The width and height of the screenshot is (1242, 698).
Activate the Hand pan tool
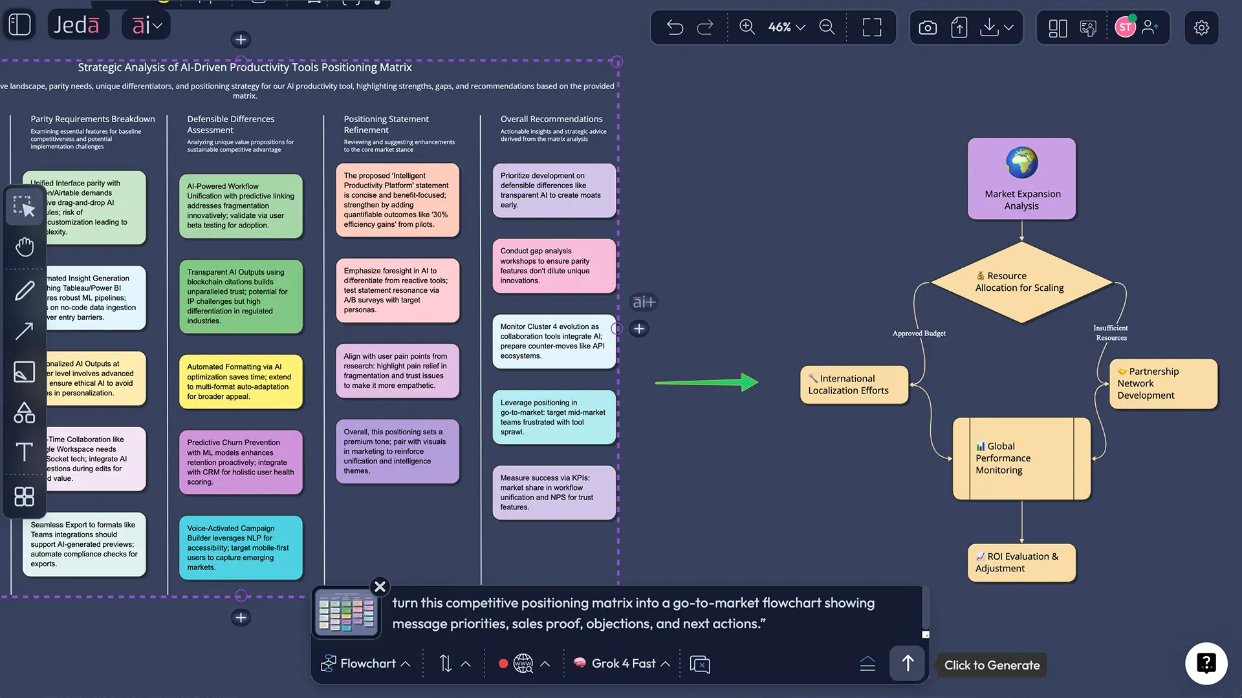tap(24, 246)
